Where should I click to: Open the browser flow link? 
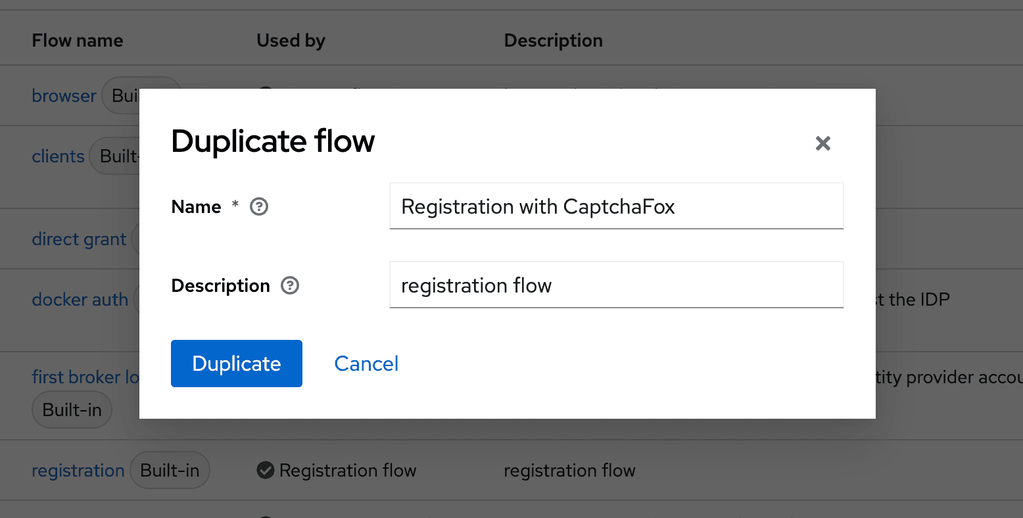tap(64, 95)
